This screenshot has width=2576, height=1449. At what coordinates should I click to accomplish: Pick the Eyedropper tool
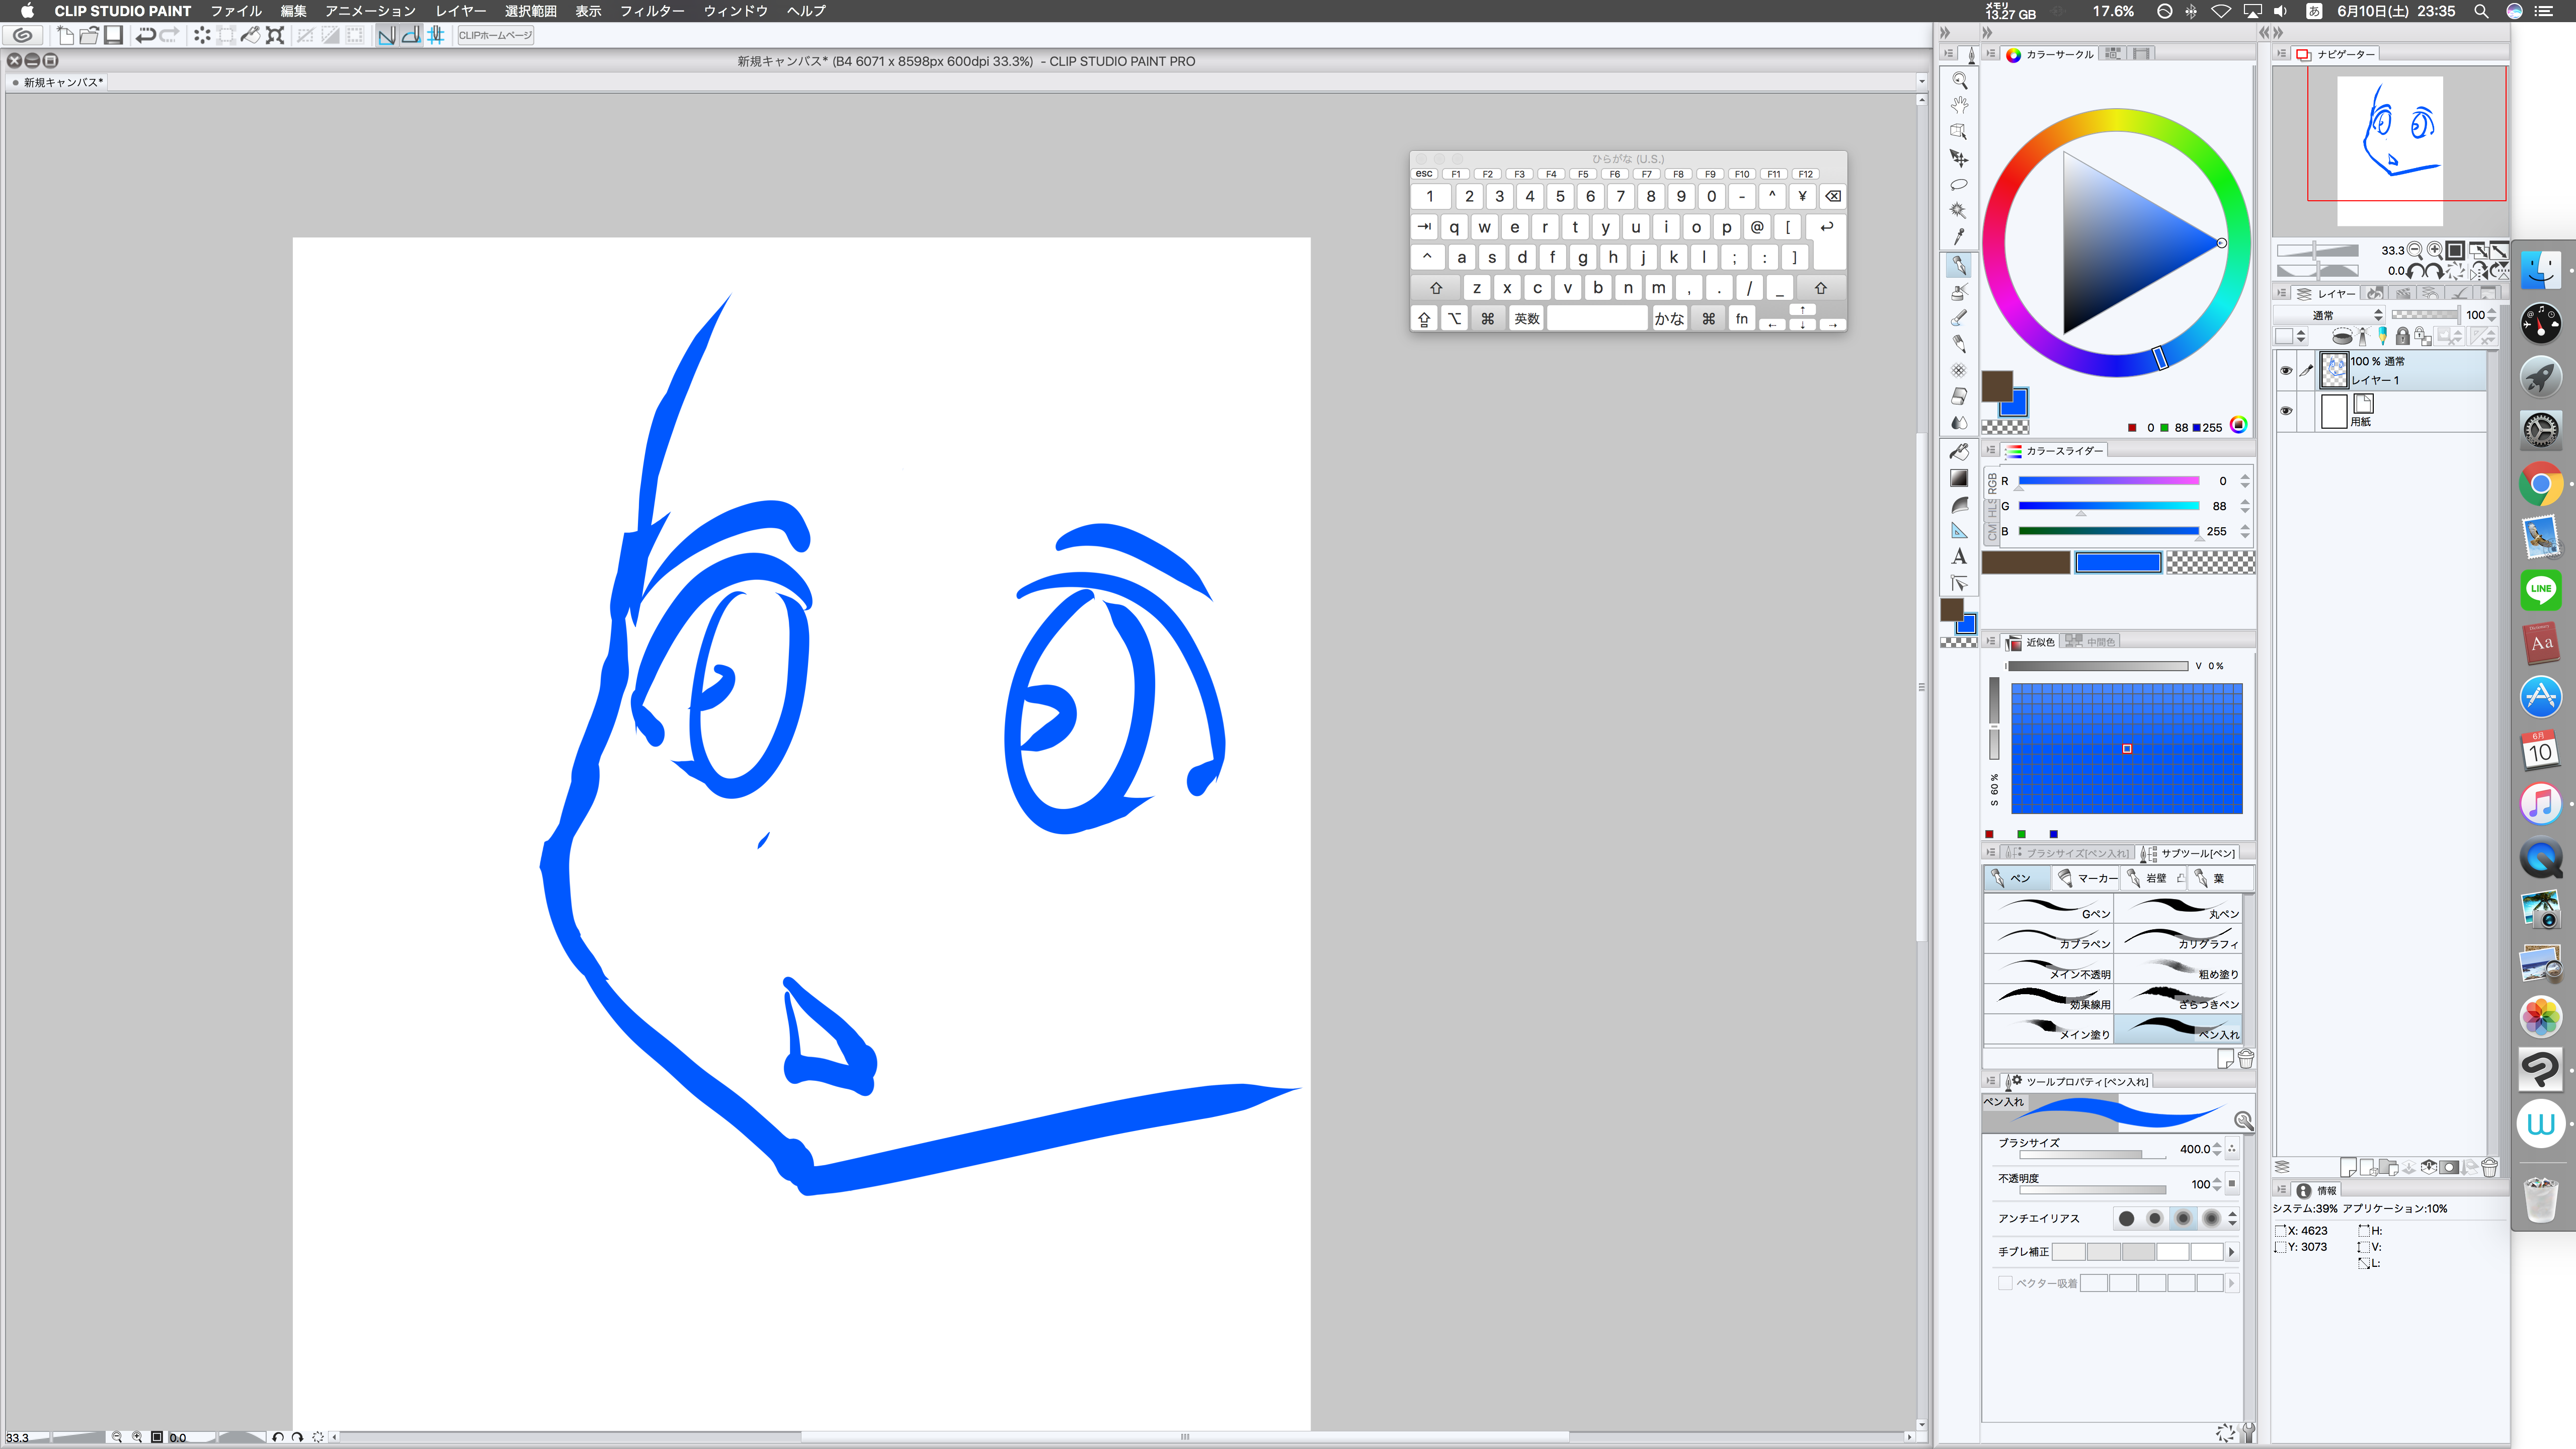click(x=1959, y=237)
